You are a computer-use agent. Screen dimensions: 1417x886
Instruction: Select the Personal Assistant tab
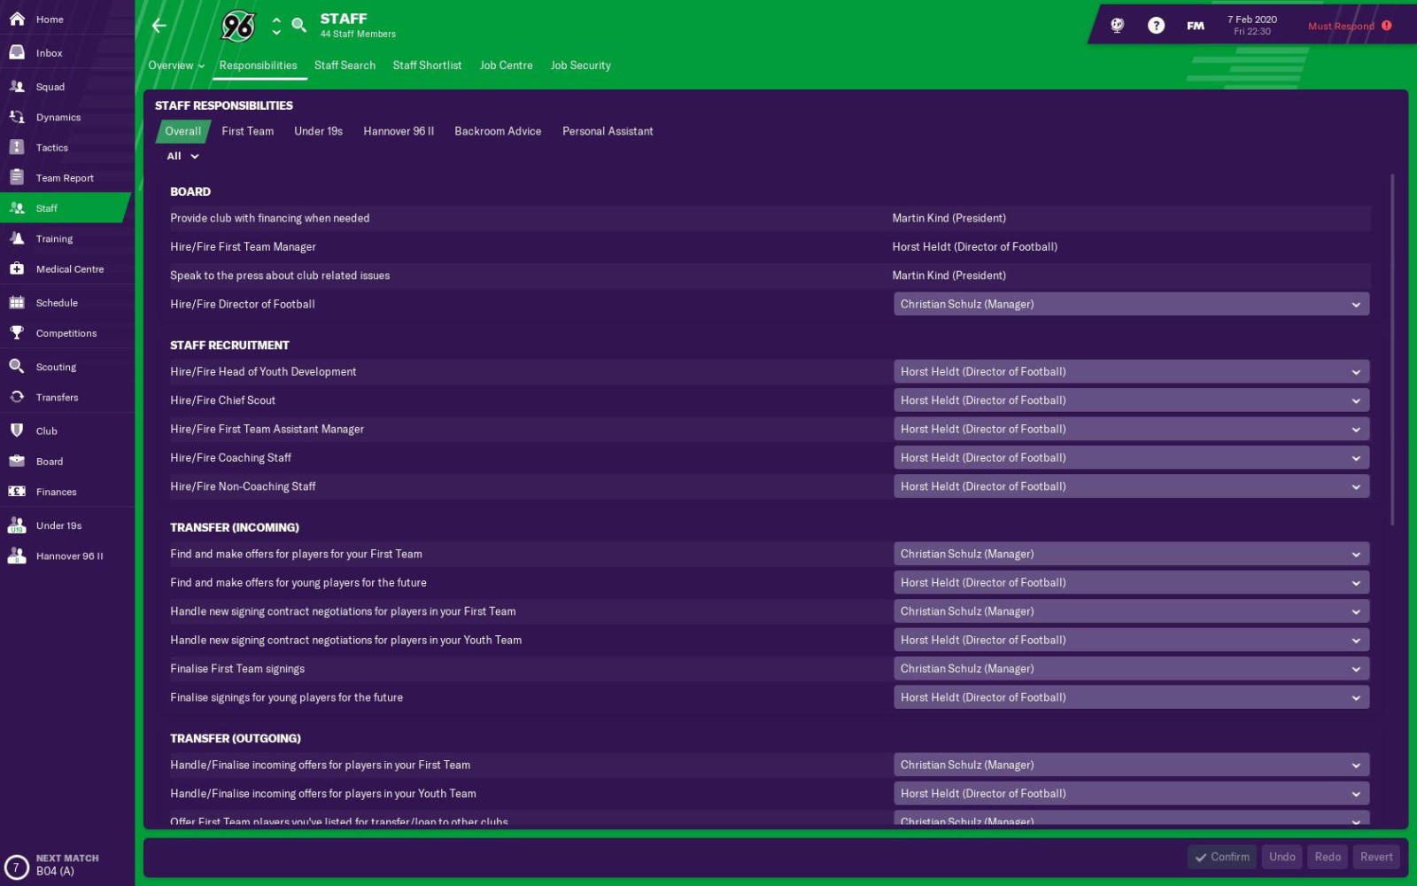608,131
